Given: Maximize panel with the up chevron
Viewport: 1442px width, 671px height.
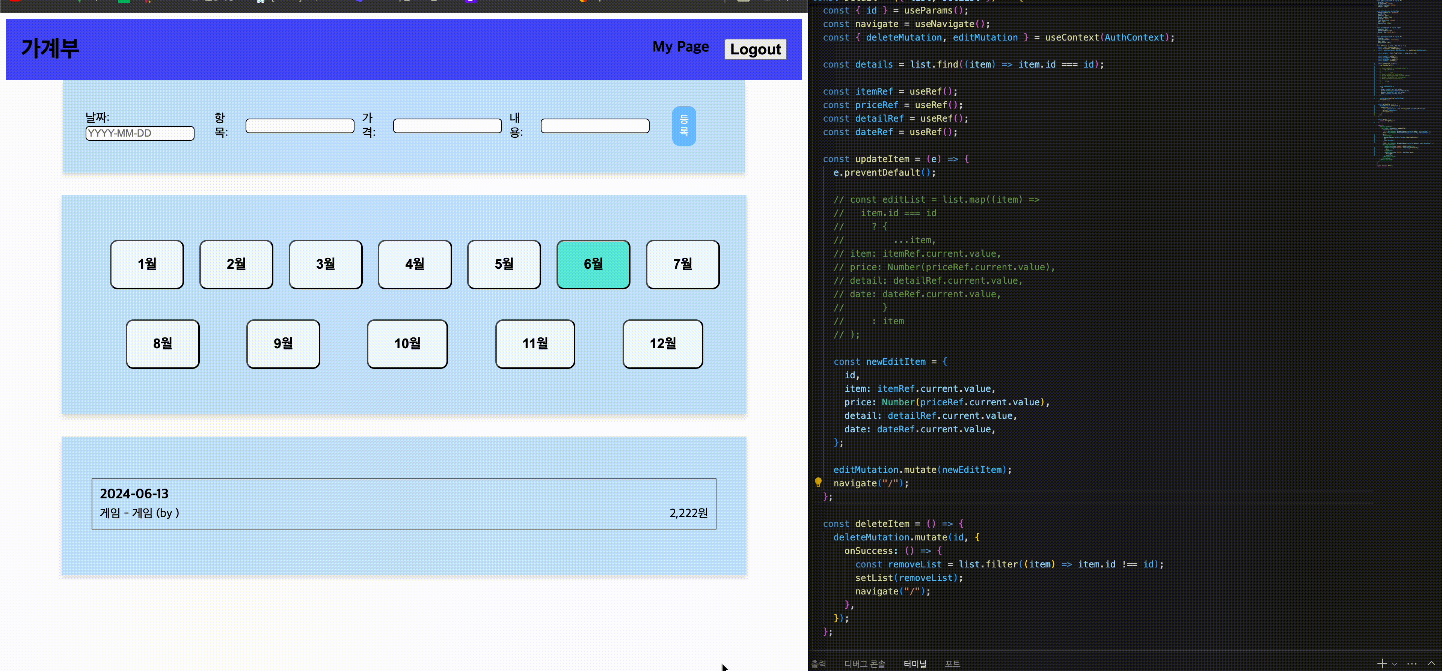Looking at the screenshot, I should tap(1431, 664).
